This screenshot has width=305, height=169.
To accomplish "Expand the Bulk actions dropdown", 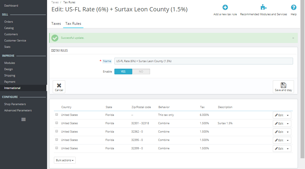I will pos(65,160).
